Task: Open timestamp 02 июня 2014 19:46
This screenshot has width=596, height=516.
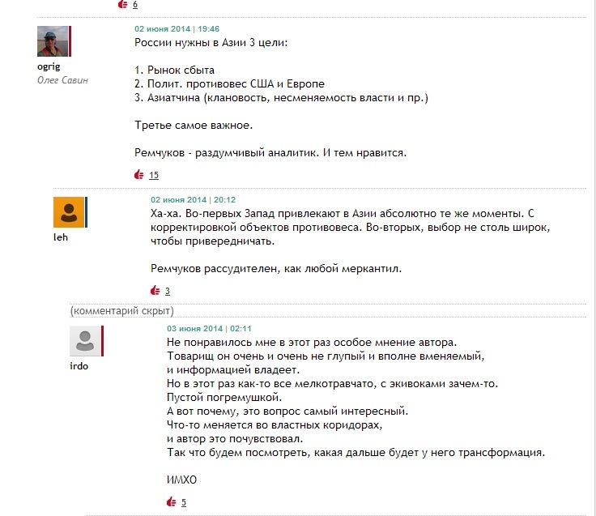Action: pyautogui.click(x=177, y=29)
